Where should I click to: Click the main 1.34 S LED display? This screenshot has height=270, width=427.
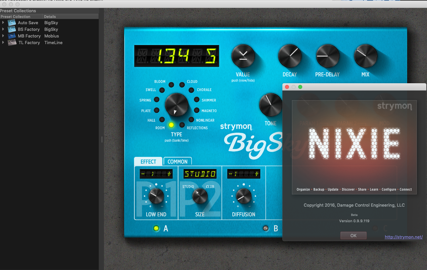[x=176, y=56]
